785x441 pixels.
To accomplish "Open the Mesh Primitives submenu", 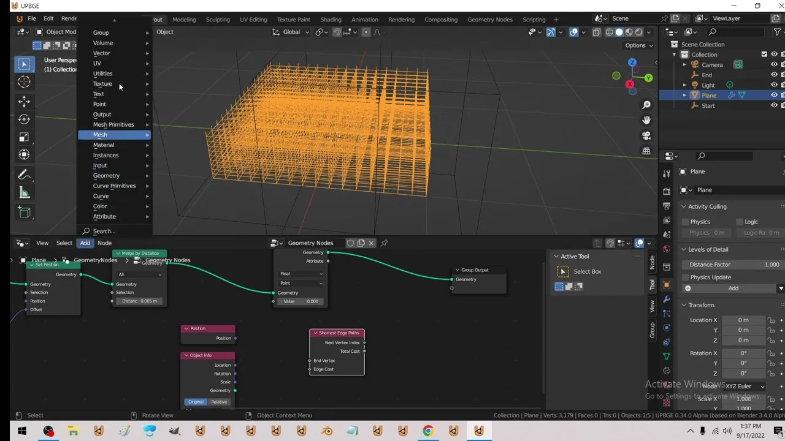I will 113,124.
